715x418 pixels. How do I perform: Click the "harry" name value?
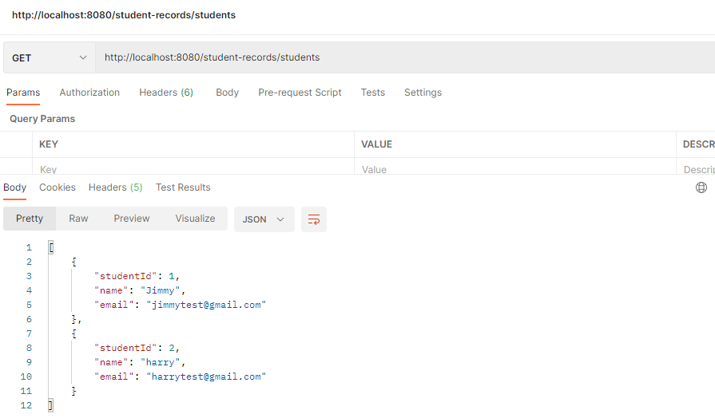pos(160,362)
